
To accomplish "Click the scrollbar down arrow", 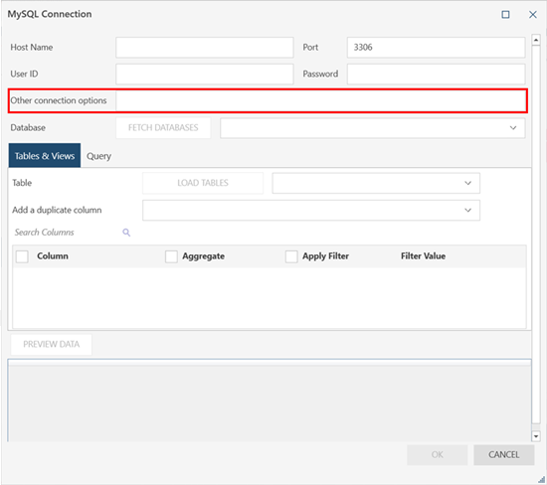I will click(536, 436).
